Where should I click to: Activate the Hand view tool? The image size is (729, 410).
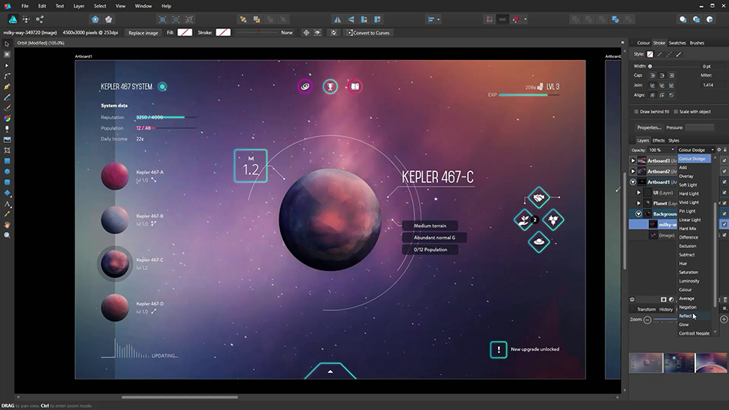pyautogui.click(x=7, y=225)
